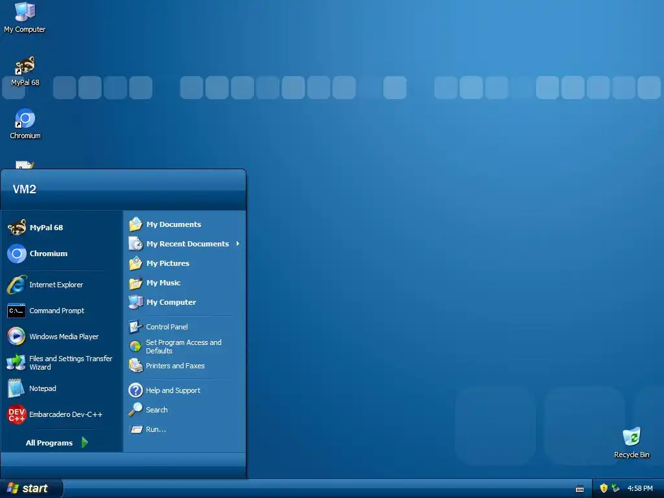The height and width of the screenshot is (498, 664).
Task: Click Help and Support text
Action: (173, 390)
